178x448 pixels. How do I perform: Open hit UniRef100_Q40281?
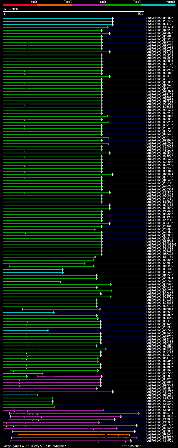(x=160, y=30)
